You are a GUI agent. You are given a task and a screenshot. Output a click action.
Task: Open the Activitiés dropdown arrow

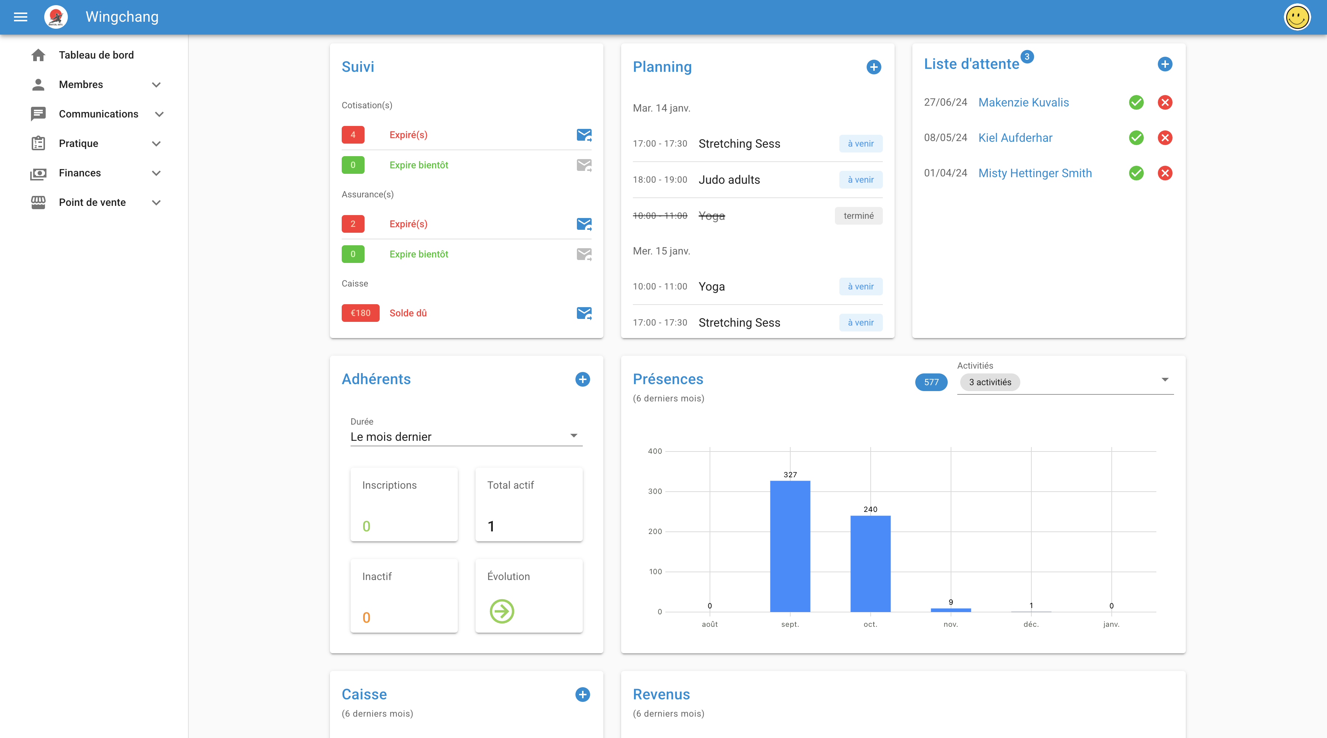point(1165,380)
